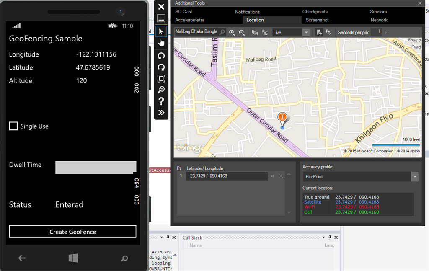Rotate emulator left
The image size is (429, 271).
tap(161, 56)
